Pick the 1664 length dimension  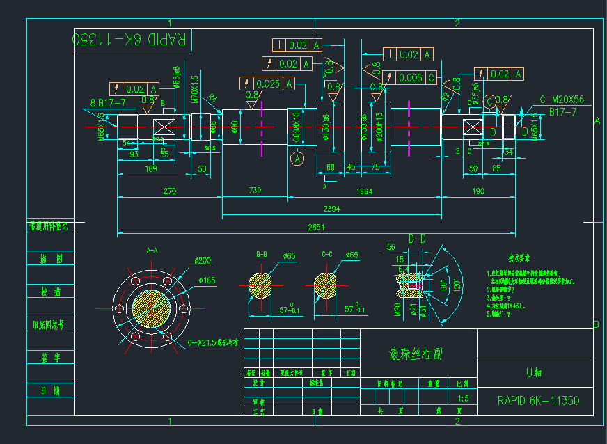click(x=363, y=191)
